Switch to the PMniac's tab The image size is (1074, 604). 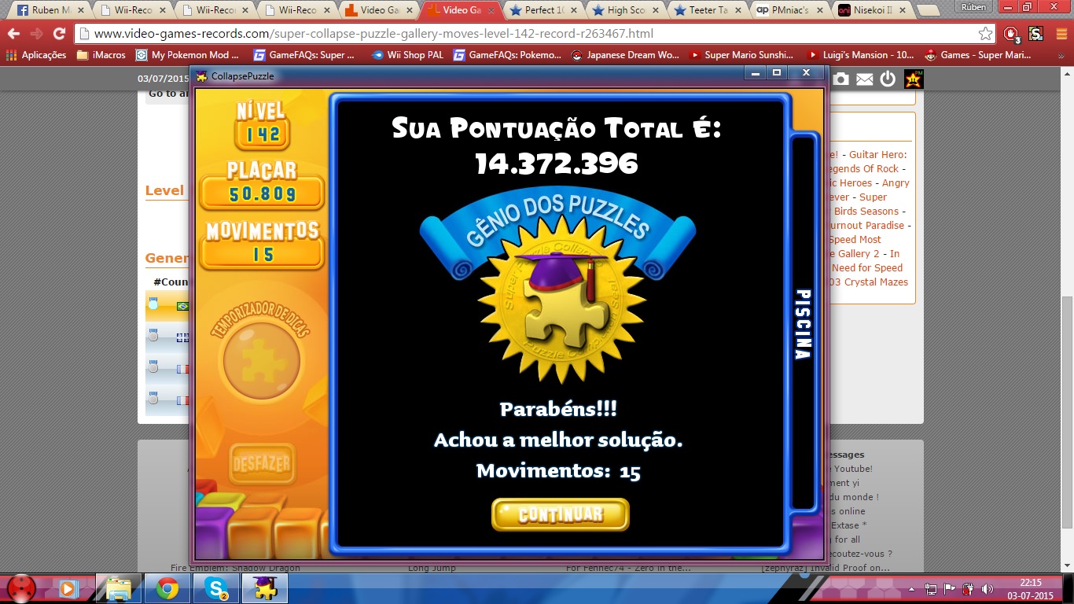(790, 10)
